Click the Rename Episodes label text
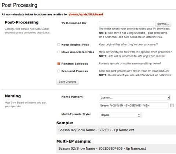176x154 pixels. [x=74, y=64]
